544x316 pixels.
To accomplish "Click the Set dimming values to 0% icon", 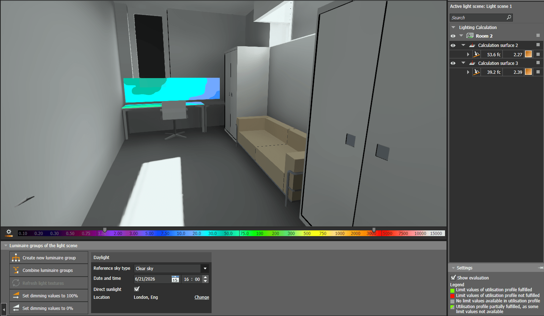I will pos(16,308).
